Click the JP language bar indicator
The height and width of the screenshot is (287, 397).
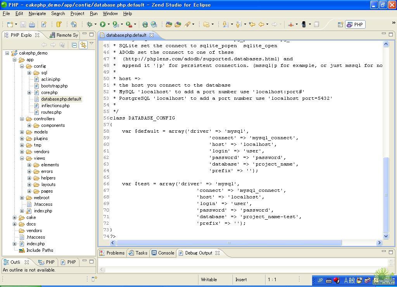(x=320, y=280)
